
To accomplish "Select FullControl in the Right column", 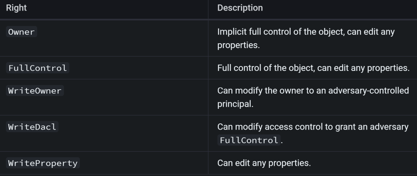I will pyautogui.click(x=37, y=68).
